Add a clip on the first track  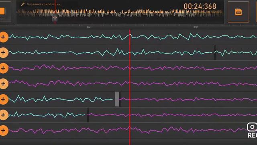[3, 37]
